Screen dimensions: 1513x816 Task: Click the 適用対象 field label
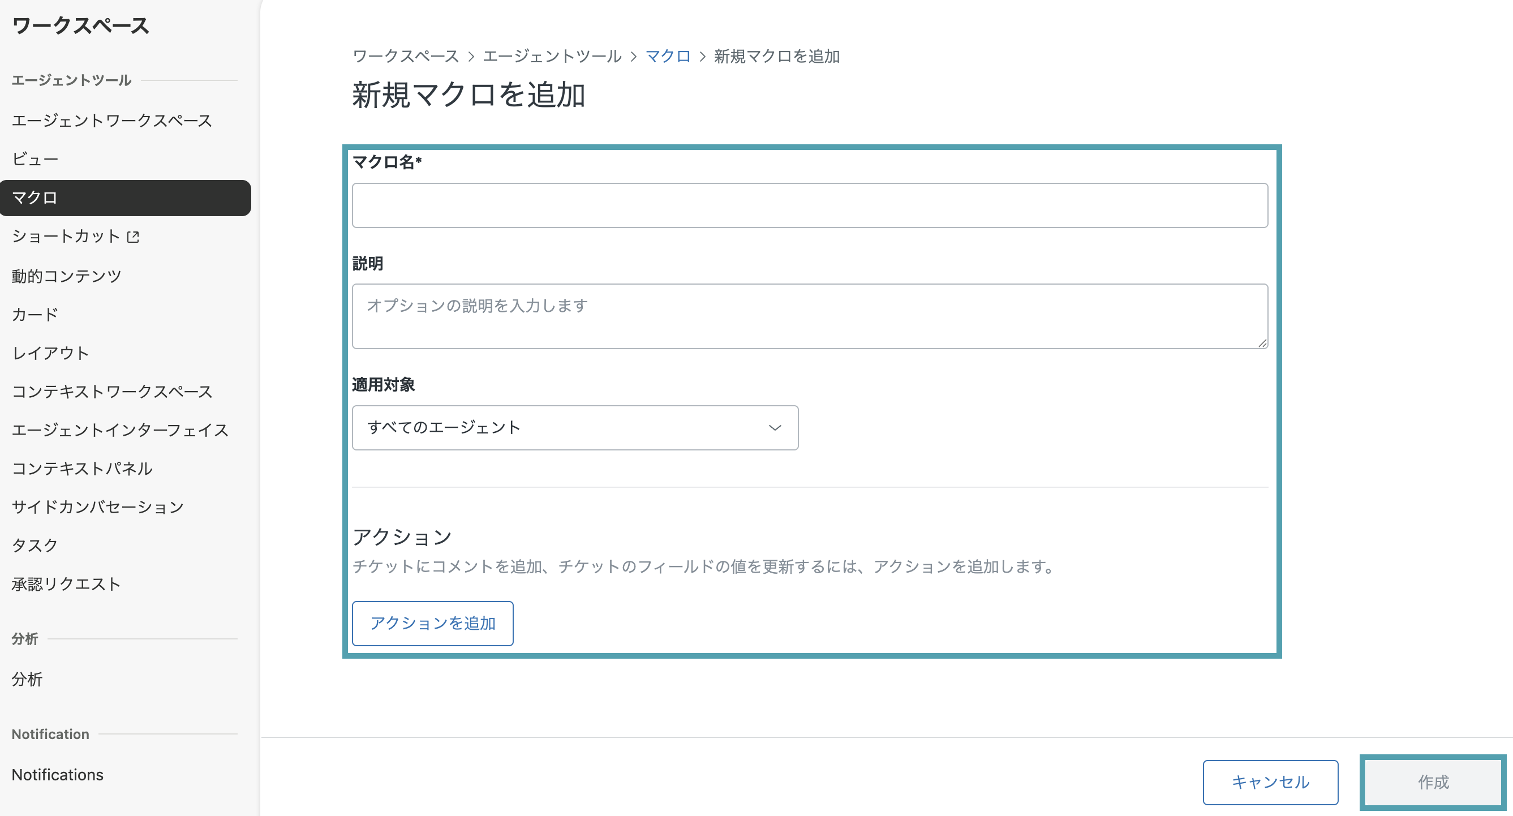click(x=384, y=385)
